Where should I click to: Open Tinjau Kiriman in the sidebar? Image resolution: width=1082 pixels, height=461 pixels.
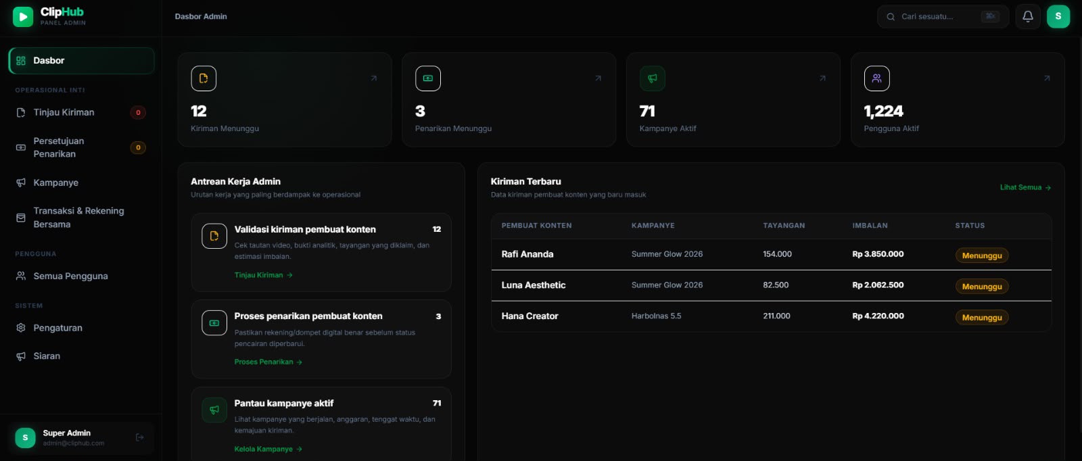point(81,113)
